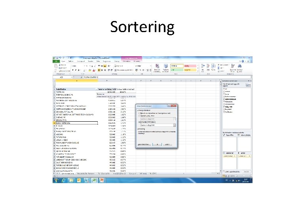
Task: Switch to the Alternativer pivot tools tab
Action: [x=127, y=61]
